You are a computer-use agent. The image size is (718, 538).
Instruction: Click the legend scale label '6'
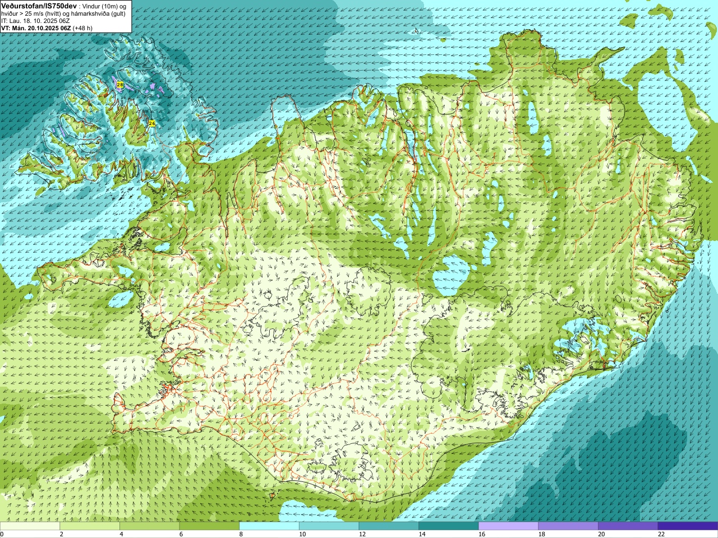coord(181,534)
